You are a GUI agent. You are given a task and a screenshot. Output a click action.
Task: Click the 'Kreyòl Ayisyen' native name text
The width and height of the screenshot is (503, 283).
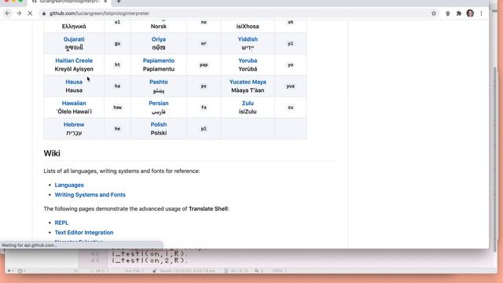point(74,69)
